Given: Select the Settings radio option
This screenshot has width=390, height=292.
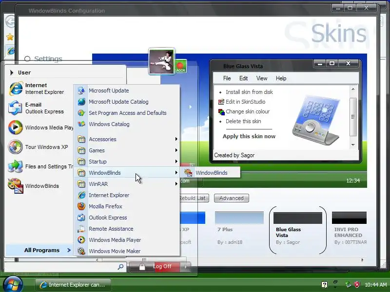Looking at the screenshot, I should [27, 59].
